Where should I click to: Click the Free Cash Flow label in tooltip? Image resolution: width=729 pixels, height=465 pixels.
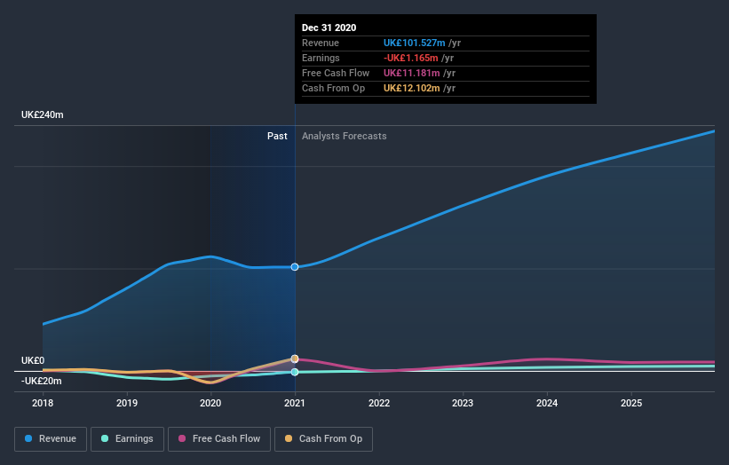tap(336, 73)
